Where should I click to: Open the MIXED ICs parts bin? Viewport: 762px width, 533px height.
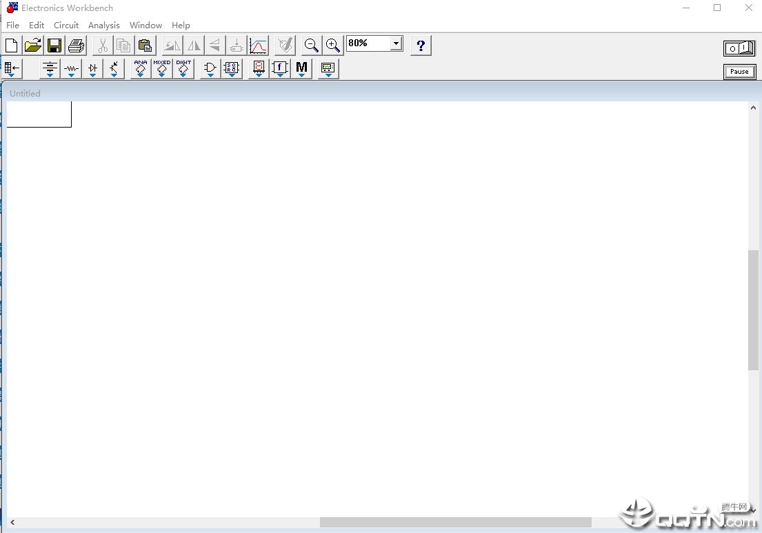[162, 68]
